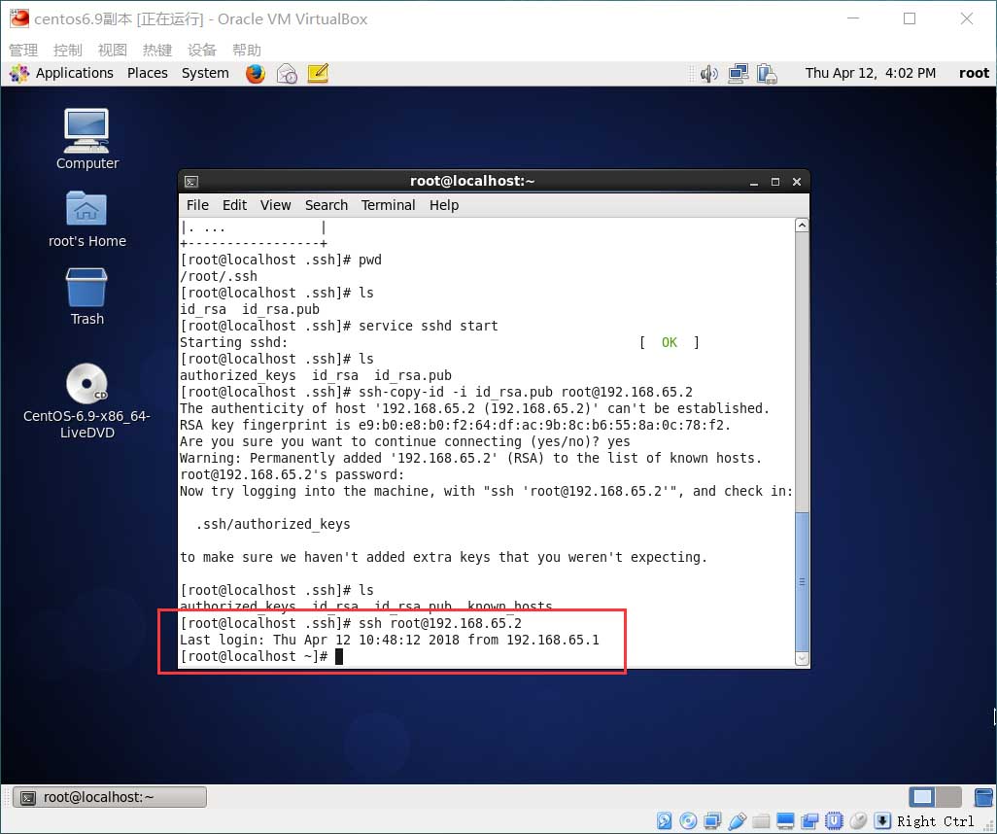Expand the Places menu
Screen dimensions: 997x834
(148, 73)
